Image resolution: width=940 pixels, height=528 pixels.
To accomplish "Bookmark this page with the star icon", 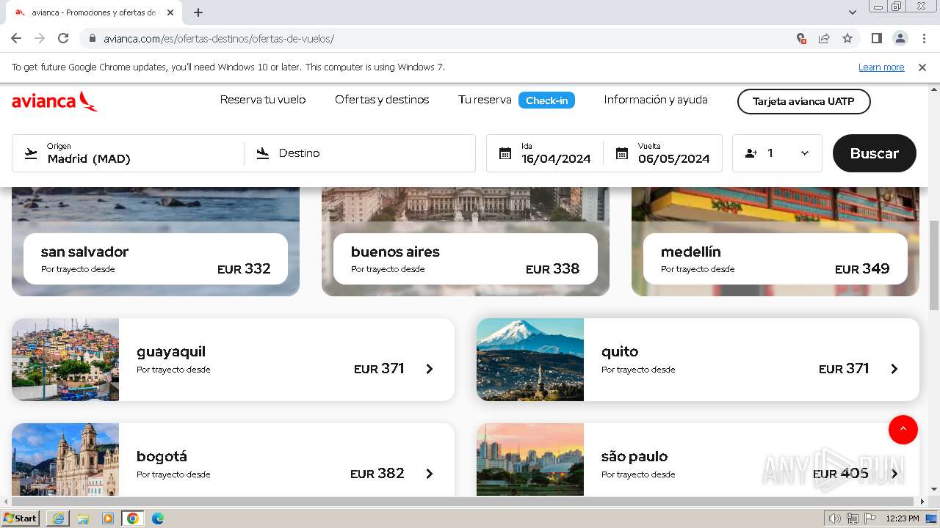I will click(x=847, y=38).
